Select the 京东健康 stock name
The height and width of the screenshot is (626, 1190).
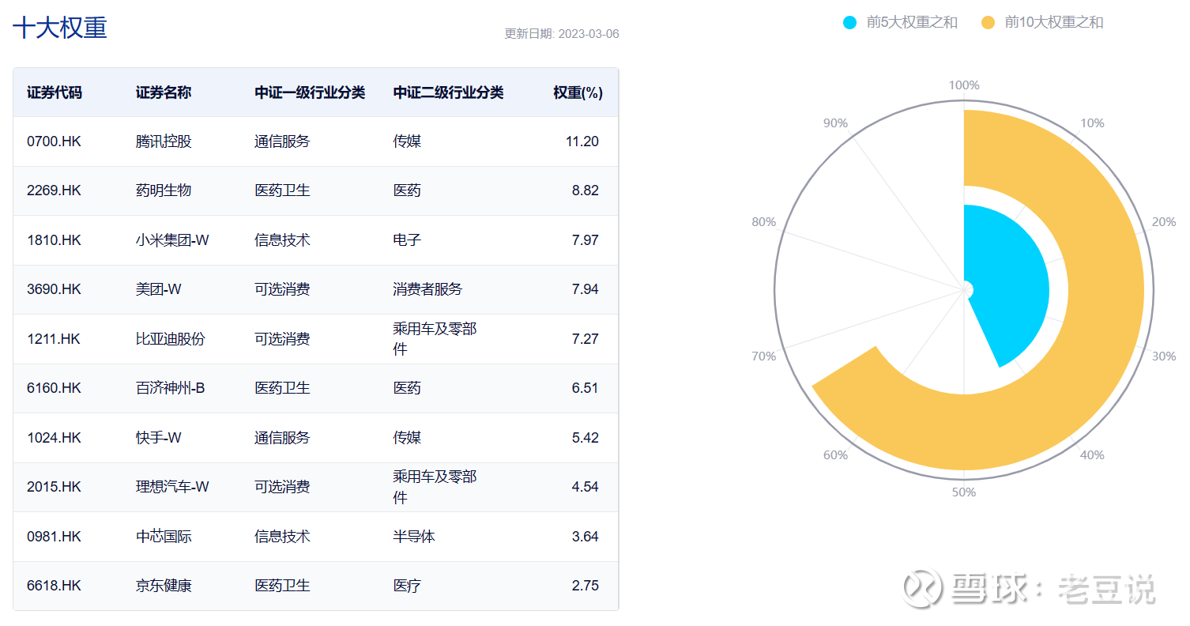(x=163, y=586)
